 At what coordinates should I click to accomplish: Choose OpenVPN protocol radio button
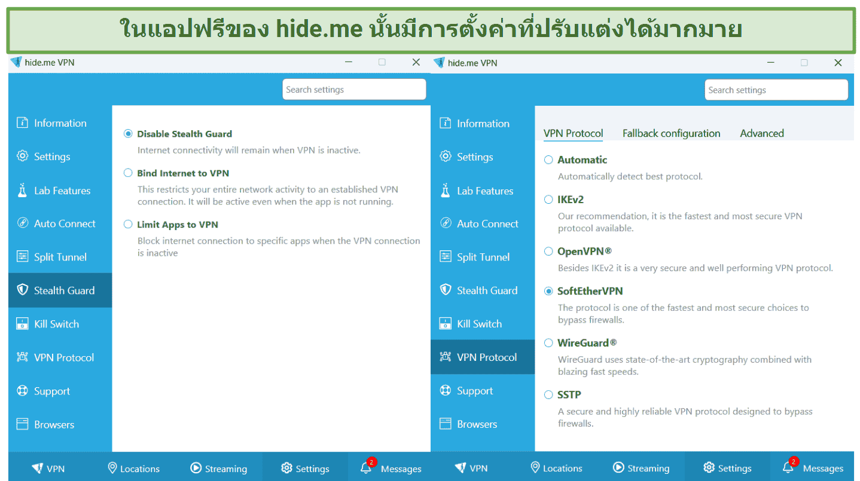(548, 252)
